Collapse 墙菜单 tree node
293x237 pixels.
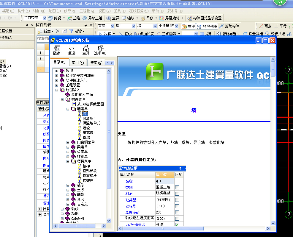point(68,109)
